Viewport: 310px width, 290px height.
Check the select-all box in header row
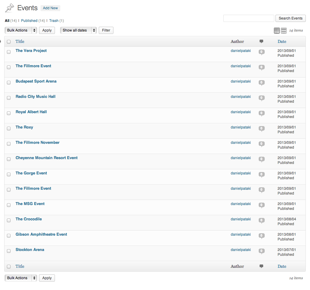9,42
